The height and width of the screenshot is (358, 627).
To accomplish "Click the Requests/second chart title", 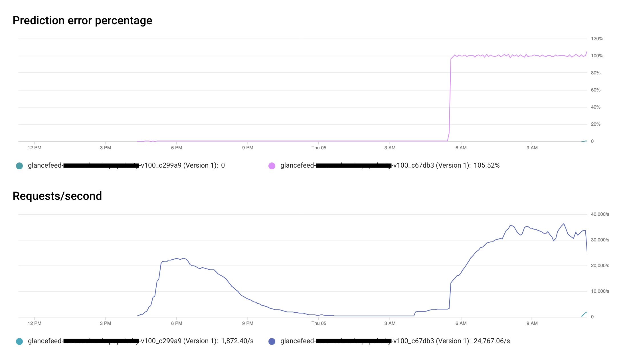I will (57, 196).
